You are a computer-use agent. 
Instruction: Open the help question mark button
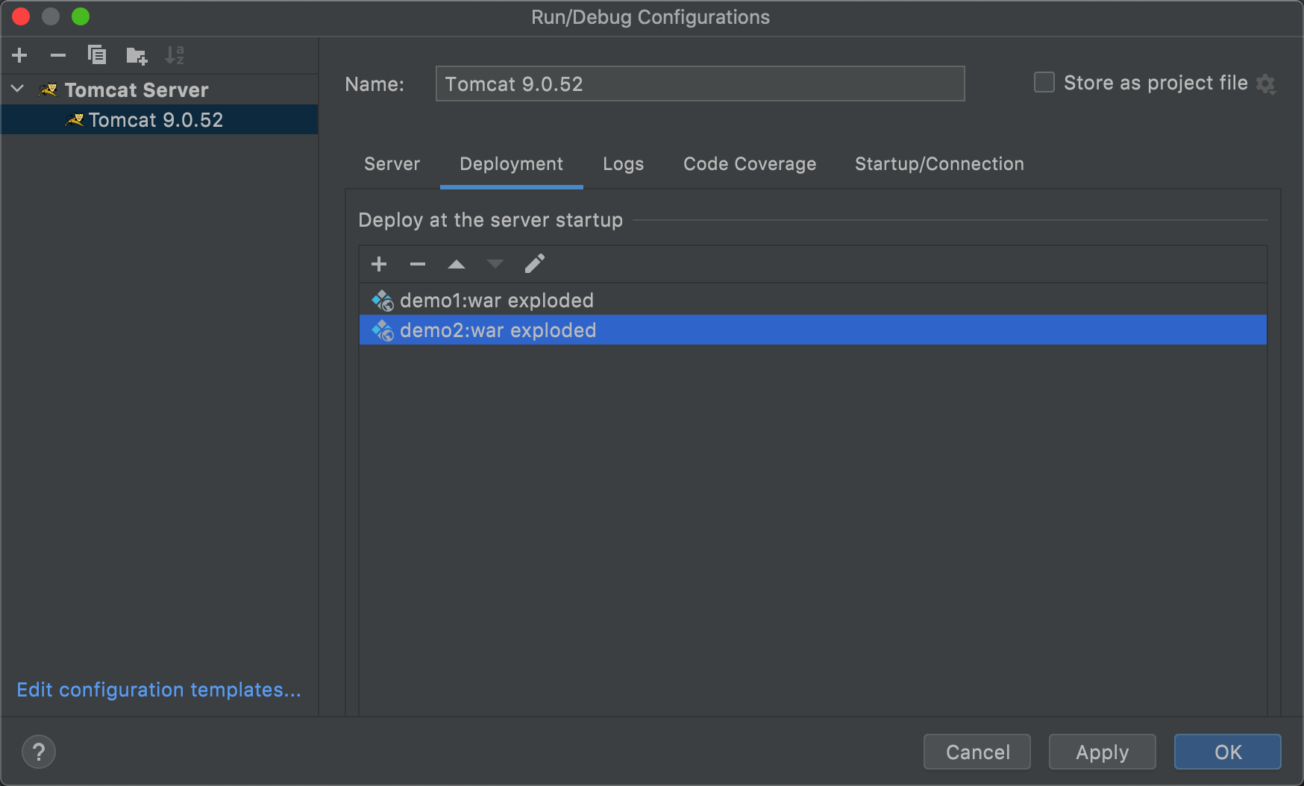39,752
